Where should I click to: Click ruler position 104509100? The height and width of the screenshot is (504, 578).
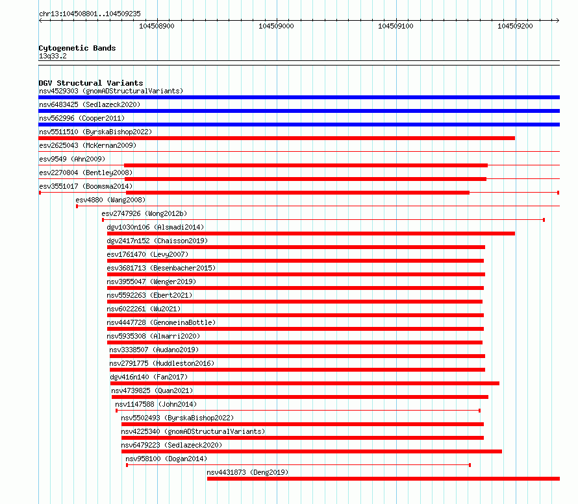[396, 26]
